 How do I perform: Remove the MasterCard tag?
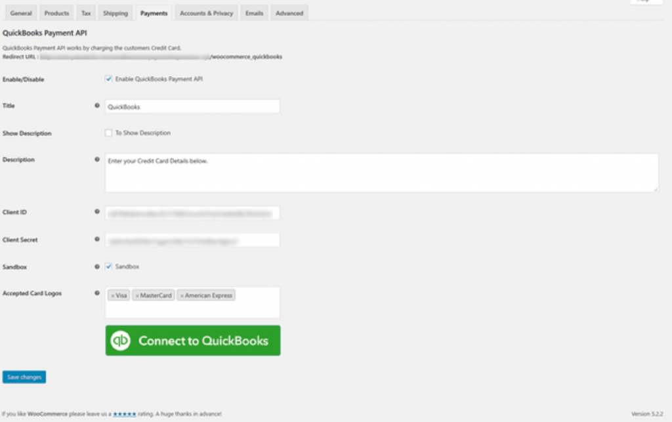[x=137, y=295]
